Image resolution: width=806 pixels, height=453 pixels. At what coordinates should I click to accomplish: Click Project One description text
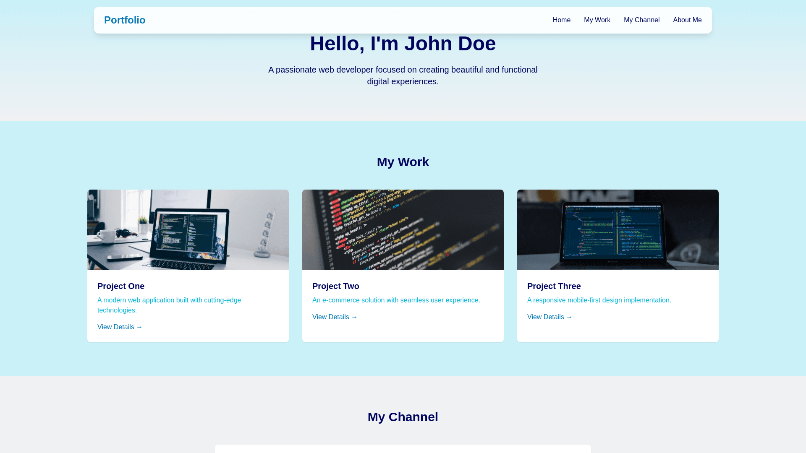point(169,305)
